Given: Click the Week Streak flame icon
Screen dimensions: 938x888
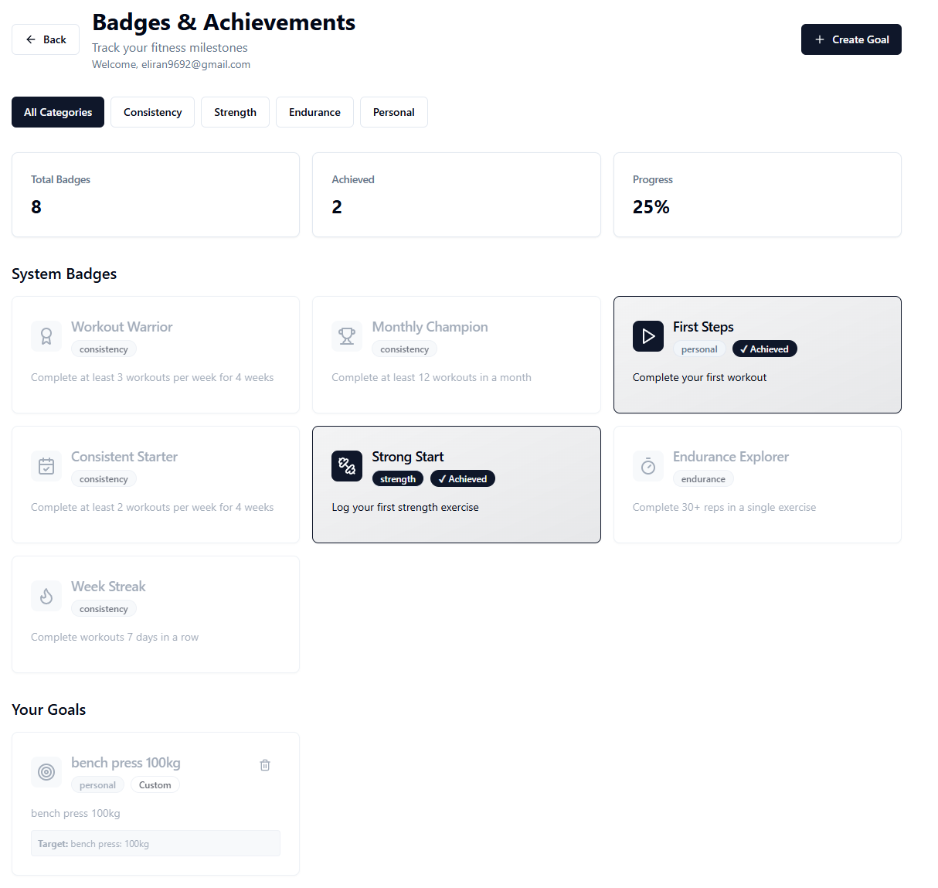Looking at the screenshot, I should coord(46,596).
